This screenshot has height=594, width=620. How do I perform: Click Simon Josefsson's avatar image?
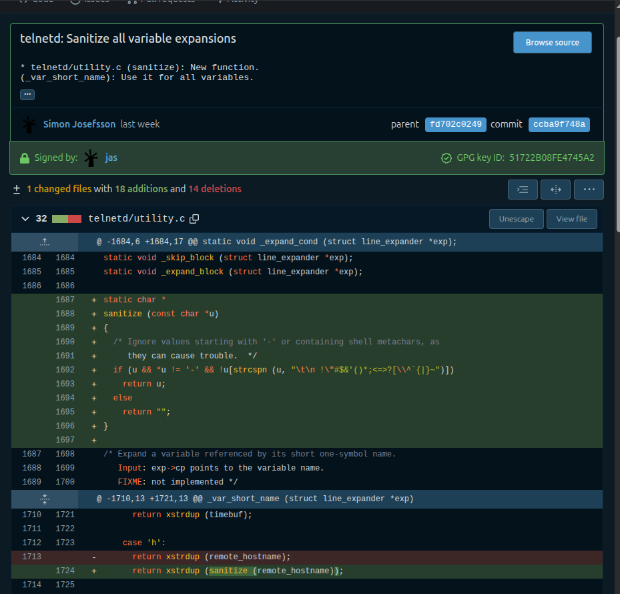[29, 124]
